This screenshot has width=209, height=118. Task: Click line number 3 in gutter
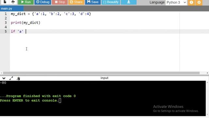[6, 23]
